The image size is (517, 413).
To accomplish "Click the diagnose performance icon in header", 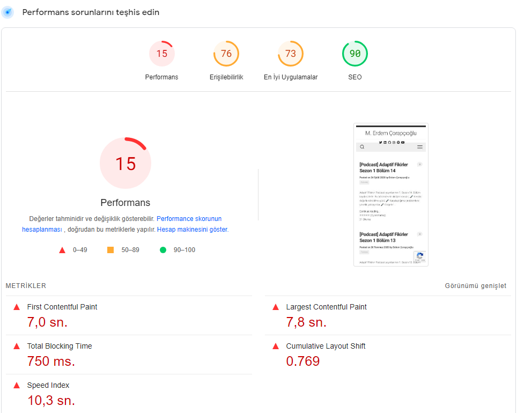I will [8, 12].
